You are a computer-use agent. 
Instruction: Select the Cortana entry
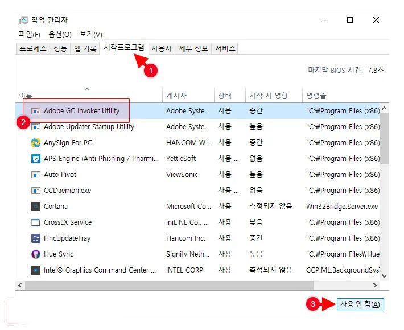[56, 207]
